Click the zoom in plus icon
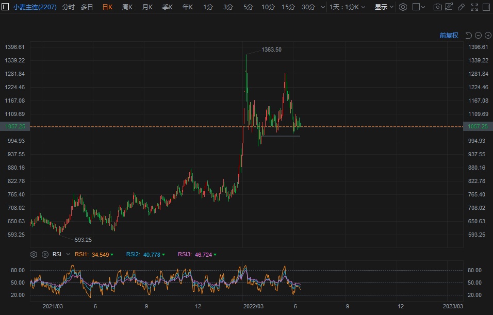 coord(487,36)
